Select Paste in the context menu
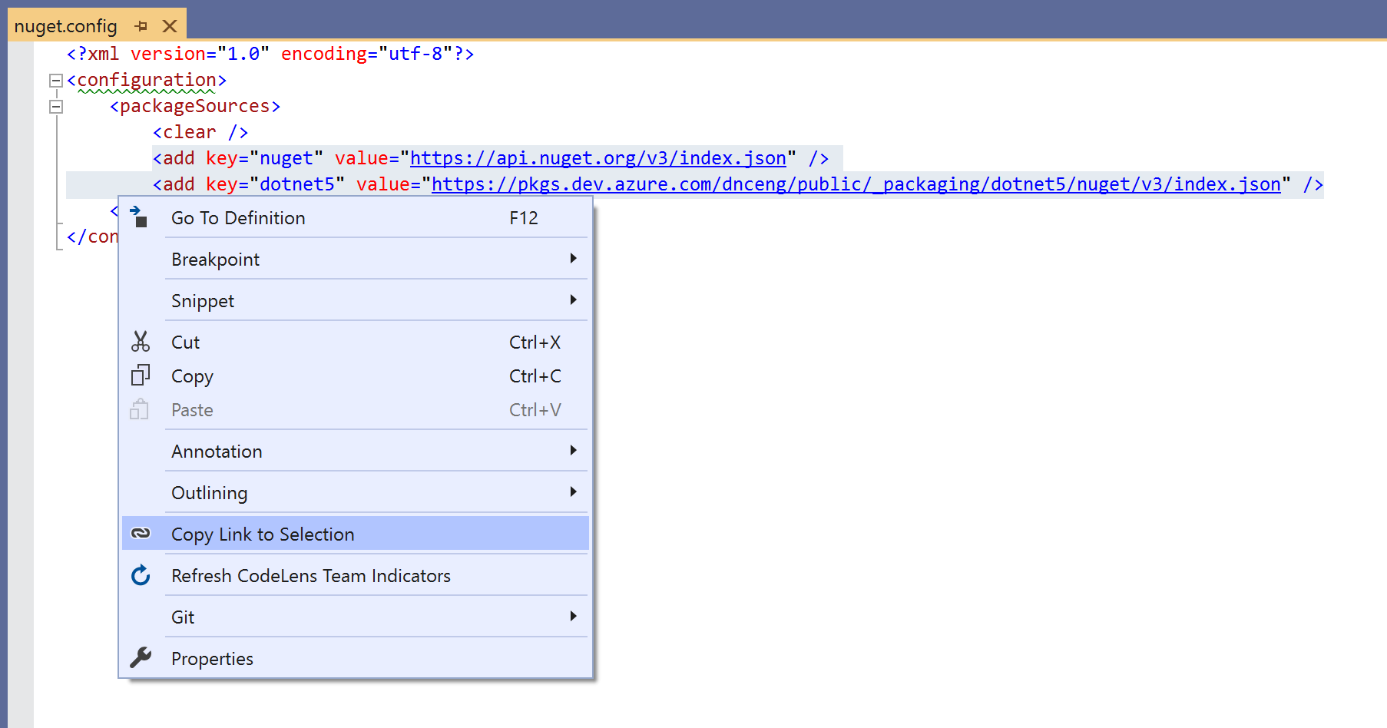The height and width of the screenshot is (728, 1387). click(355, 410)
